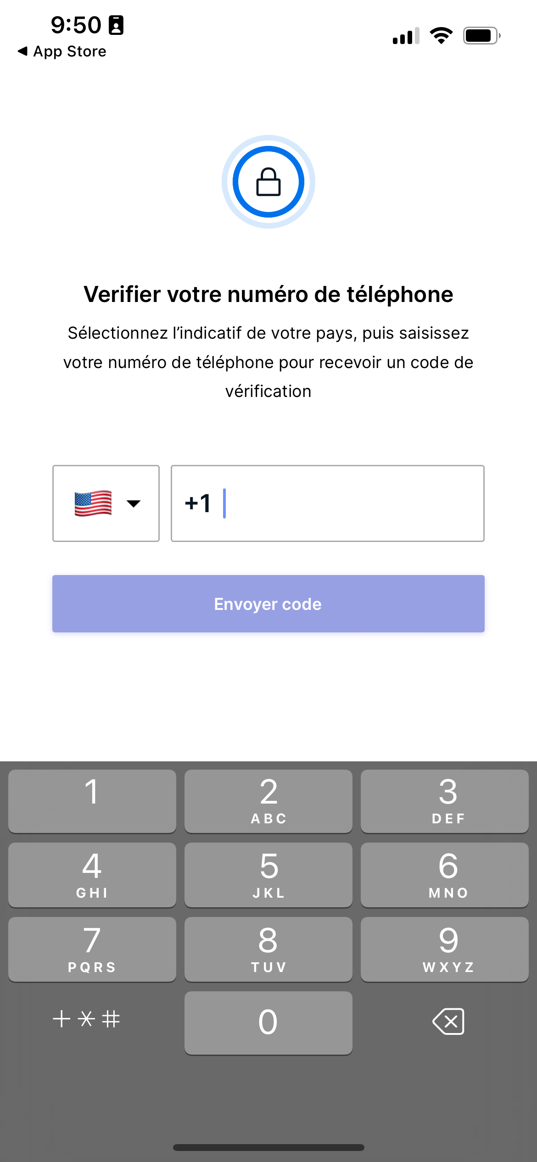Tap keypad key 3 DEF
The height and width of the screenshot is (1162, 537).
point(445,801)
